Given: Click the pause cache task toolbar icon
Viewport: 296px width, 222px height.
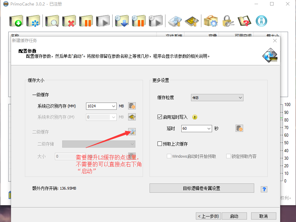Looking at the screenshot, I should point(86,21).
